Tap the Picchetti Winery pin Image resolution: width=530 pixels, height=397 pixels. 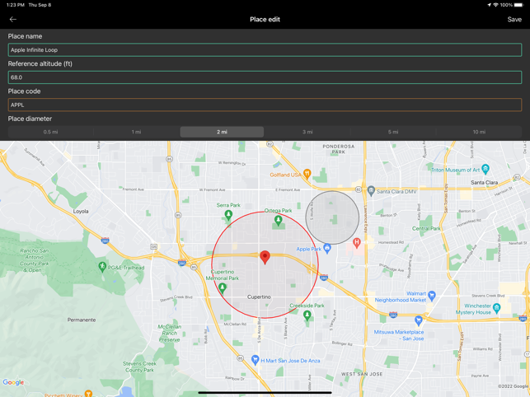click(x=88, y=394)
